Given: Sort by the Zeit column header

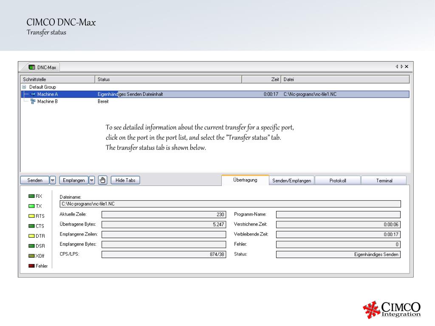Looking at the screenshot, I should click(261, 79).
